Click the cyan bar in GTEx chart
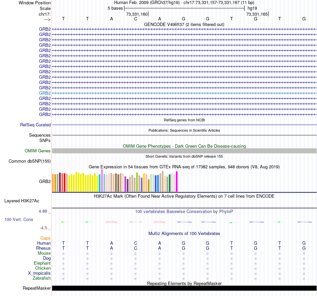 pyautogui.click(x=100, y=183)
